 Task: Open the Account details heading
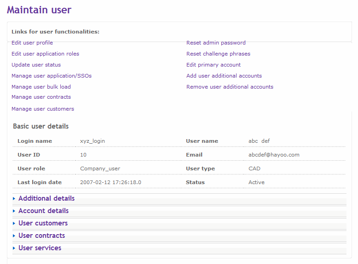click(x=44, y=211)
